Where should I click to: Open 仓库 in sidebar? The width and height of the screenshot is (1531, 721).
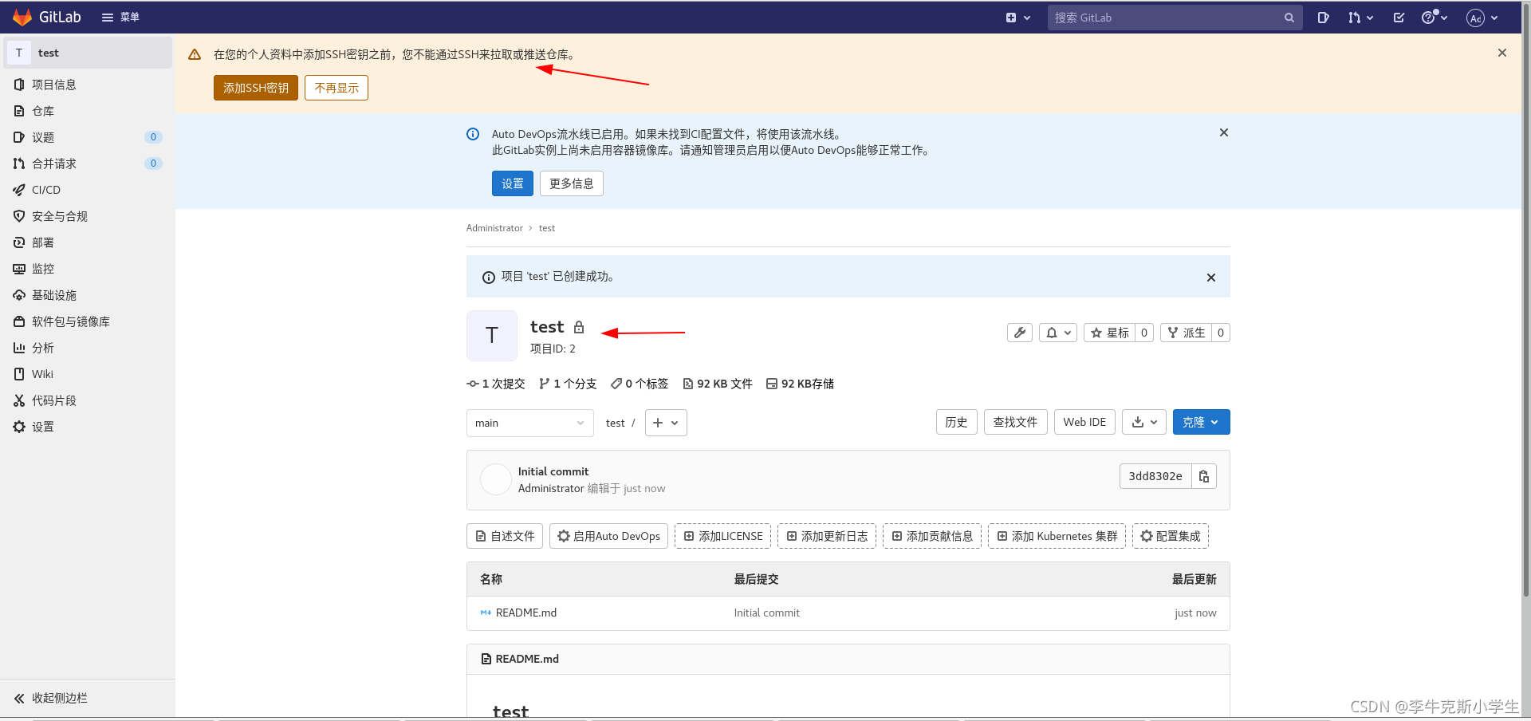pos(88,111)
